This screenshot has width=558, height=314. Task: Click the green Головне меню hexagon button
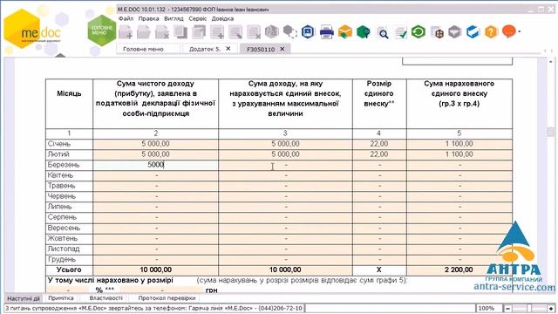[102, 31]
